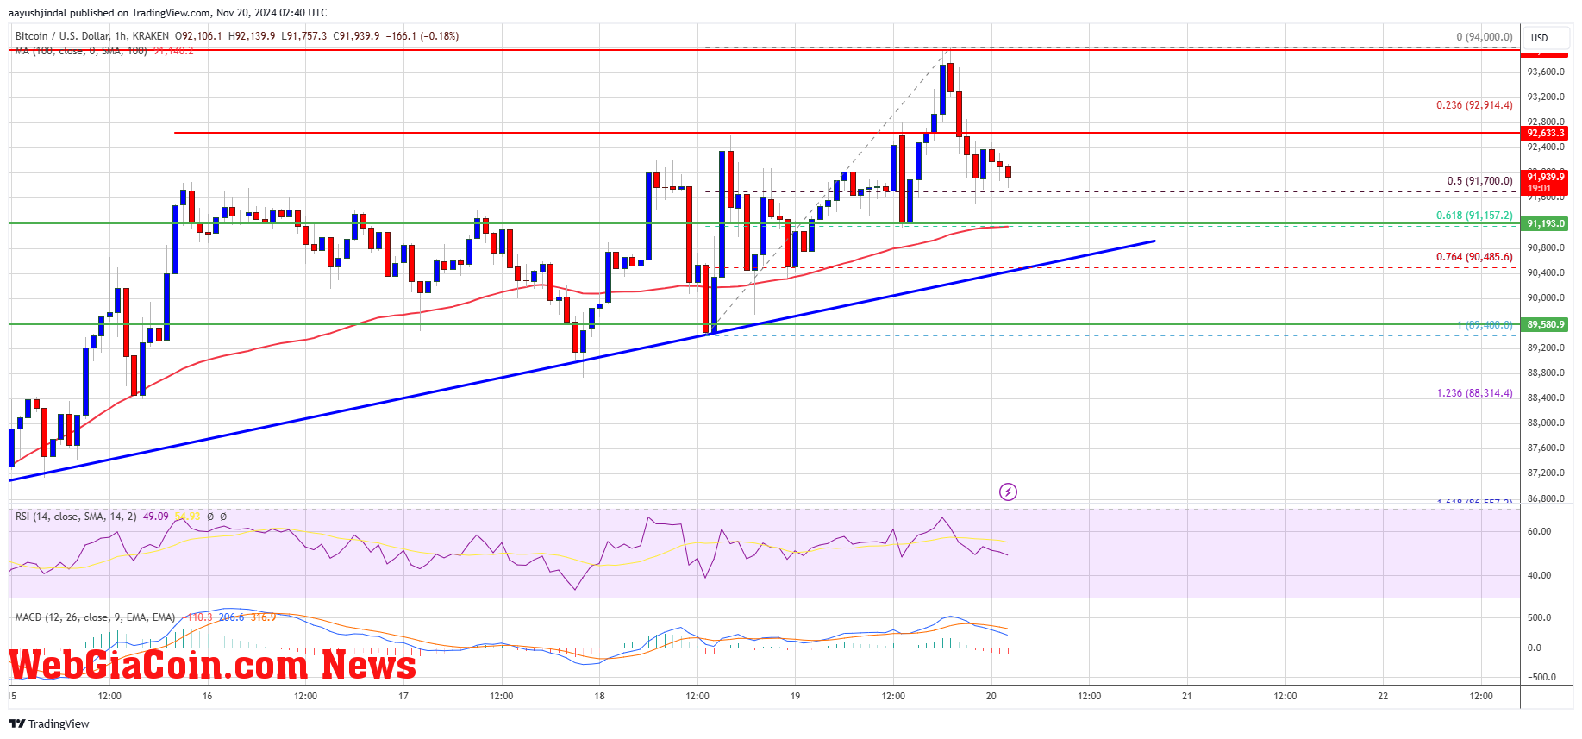Click the date label 20 on time axis
This screenshot has height=739, width=1582.
(x=991, y=696)
